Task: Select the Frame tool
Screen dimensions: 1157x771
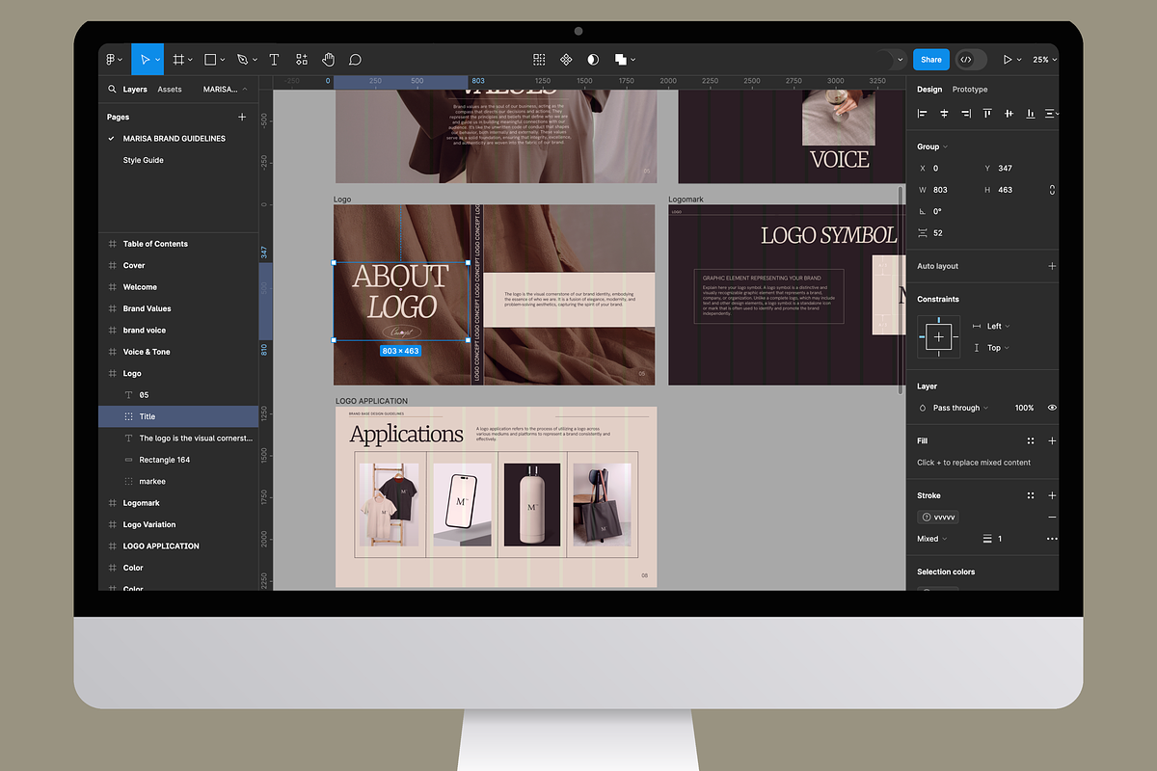Action: point(178,60)
